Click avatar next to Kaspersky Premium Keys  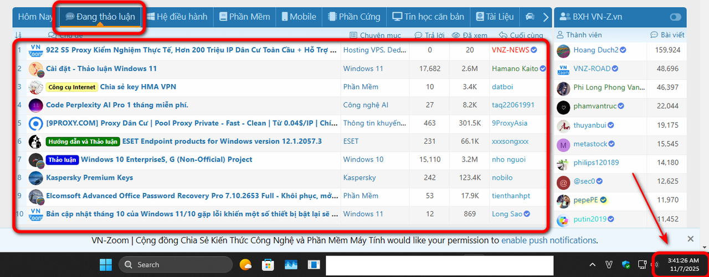[x=35, y=178]
